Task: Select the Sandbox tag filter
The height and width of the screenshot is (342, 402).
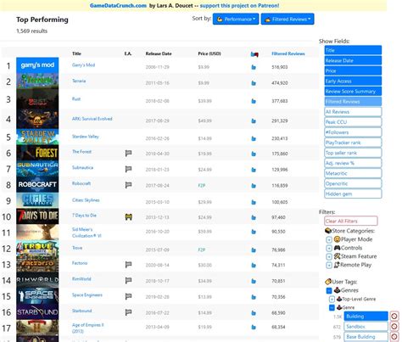Action: point(366,327)
